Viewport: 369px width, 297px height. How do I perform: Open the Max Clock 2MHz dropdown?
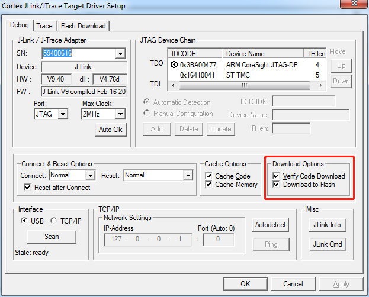[120, 114]
